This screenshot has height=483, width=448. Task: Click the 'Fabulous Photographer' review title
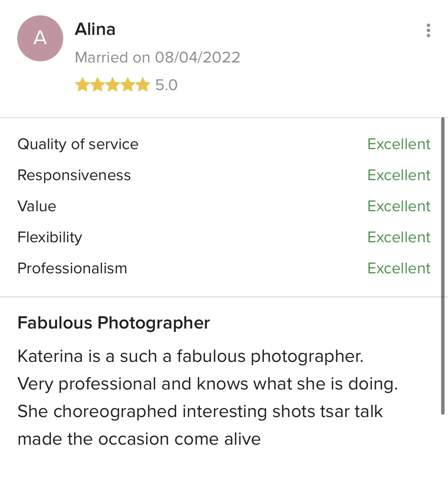tap(113, 323)
